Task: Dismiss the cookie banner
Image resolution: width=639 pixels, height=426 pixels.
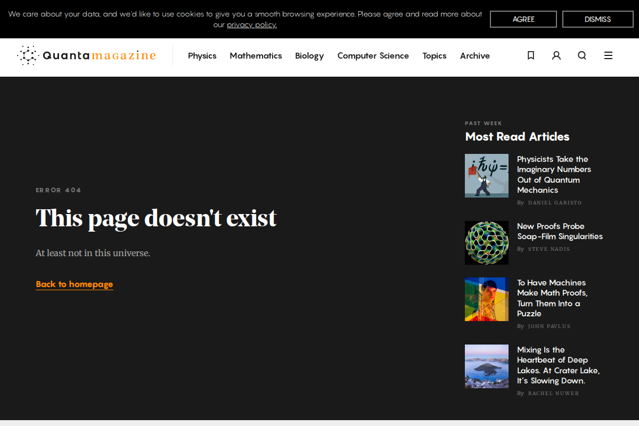Action: tap(597, 19)
